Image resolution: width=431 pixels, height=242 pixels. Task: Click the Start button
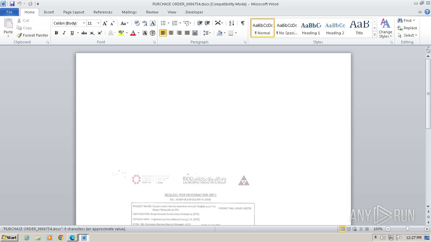(x=9, y=238)
